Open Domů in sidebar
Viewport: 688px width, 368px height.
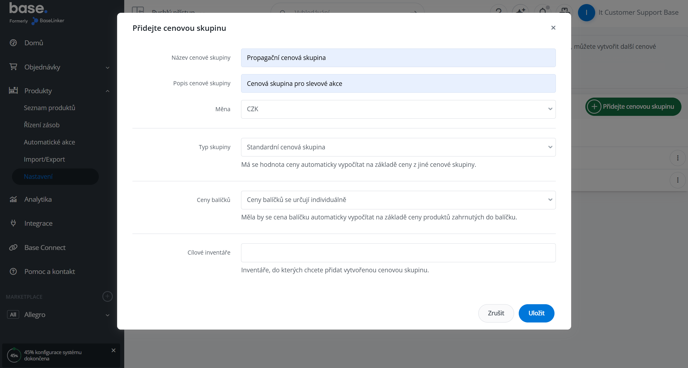[34, 43]
